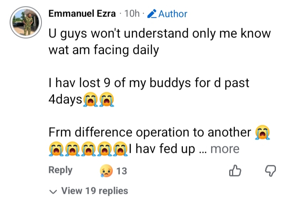290x201 pixels.
Task: Click the "Frm difference operation" text line
Action: 150,132
